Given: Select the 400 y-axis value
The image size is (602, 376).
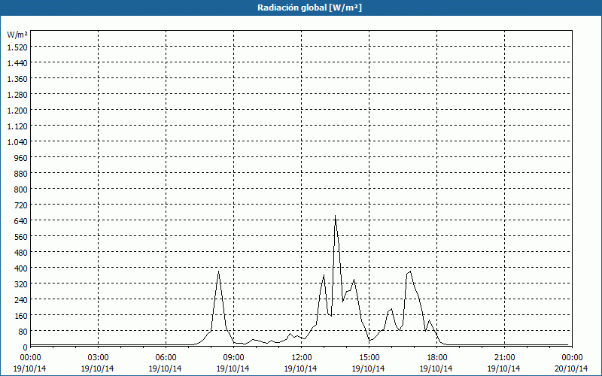Looking at the screenshot, I should tap(21, 268).
